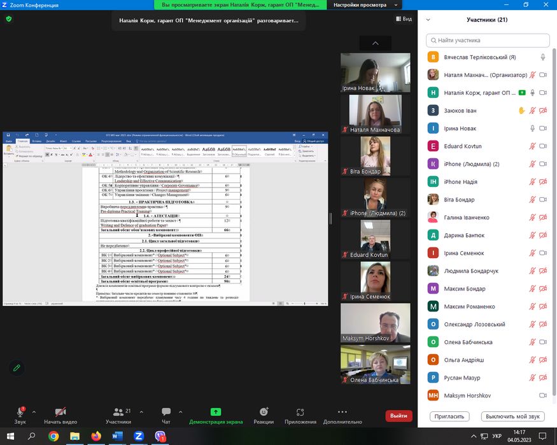Open the Реакции reactions icon

click(264, 412)
